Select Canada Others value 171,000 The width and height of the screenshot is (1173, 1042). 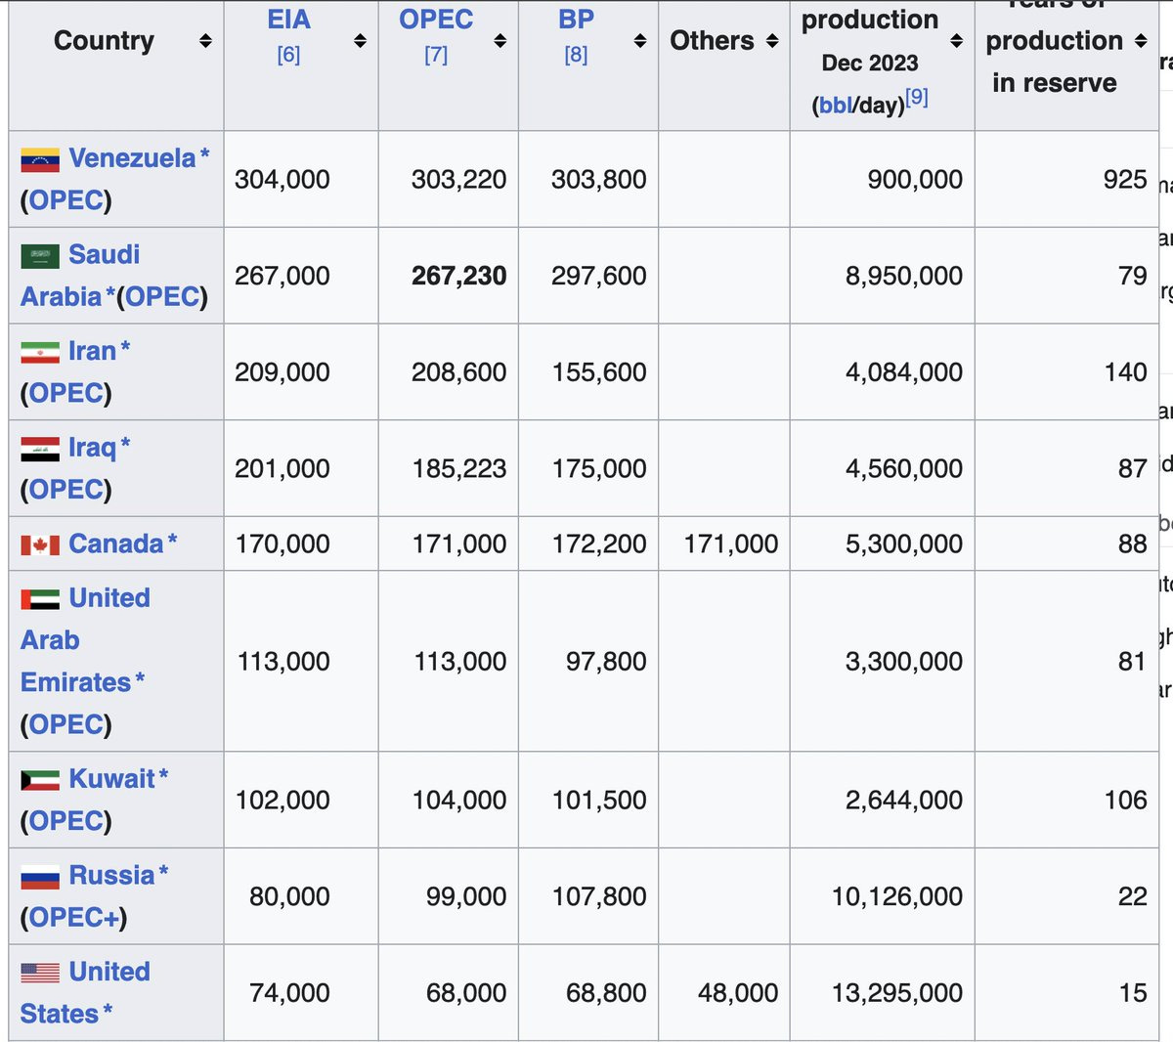[731, 543]
